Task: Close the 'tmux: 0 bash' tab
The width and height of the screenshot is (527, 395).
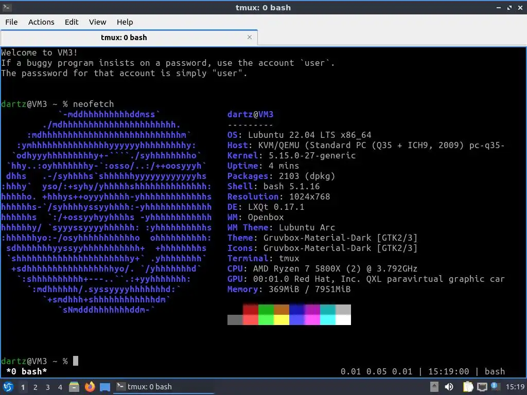Action: click(x=250, y=37)
